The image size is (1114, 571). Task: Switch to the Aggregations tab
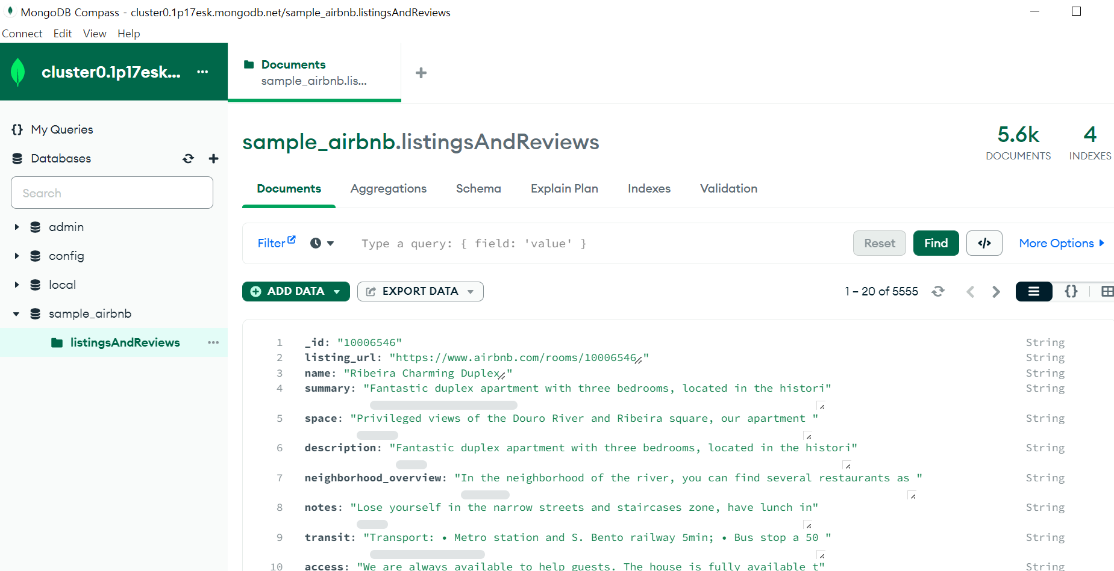[x=389, y=188]
